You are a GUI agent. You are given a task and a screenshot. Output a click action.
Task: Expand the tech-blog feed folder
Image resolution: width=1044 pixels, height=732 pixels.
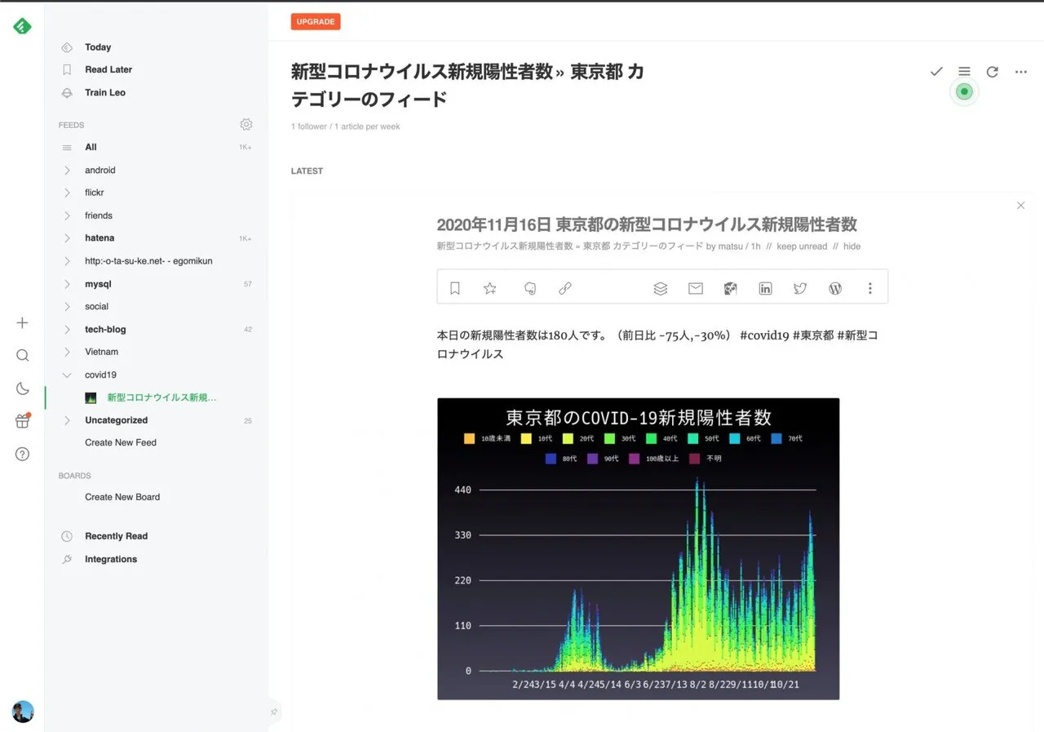[67, 330]
